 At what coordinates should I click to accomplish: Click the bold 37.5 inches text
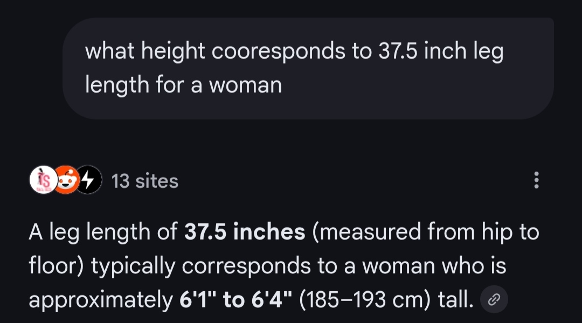[245, 232]
